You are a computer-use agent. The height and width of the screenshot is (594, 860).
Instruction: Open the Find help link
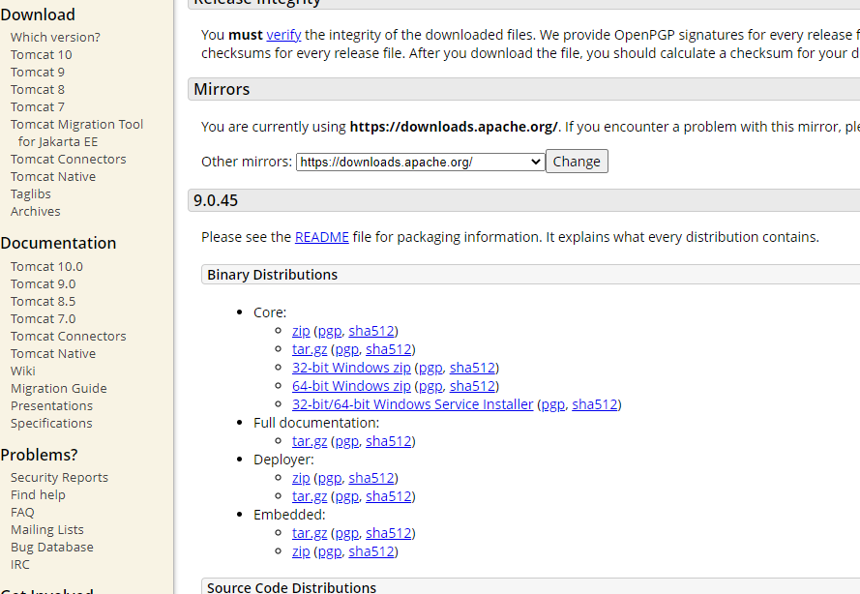[x=38, y=494]
